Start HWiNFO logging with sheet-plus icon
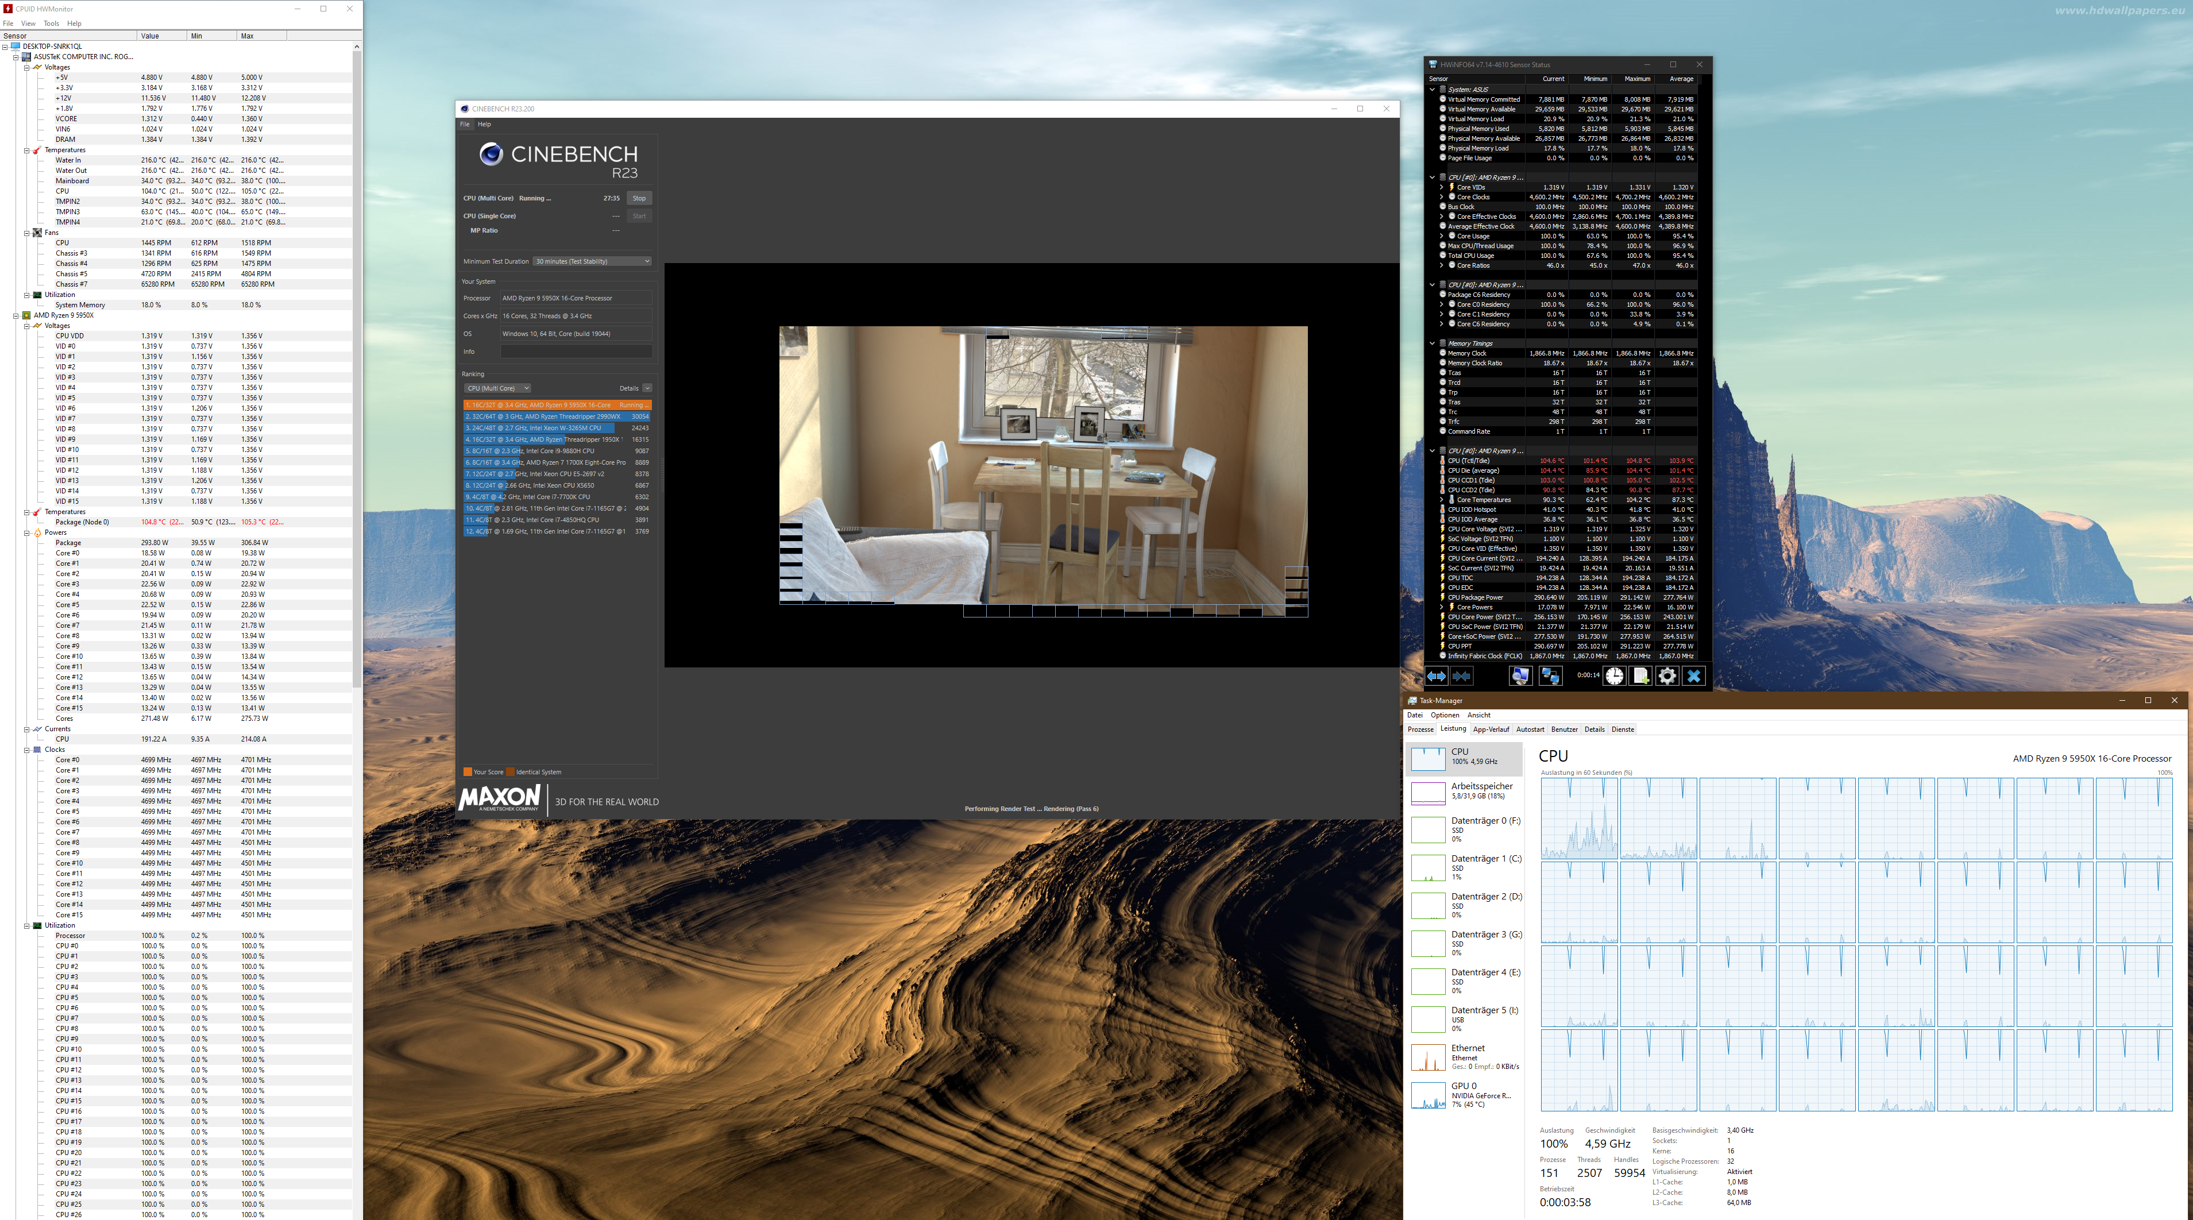Image resolution: width=2193 pixels, height=1220 pixels. 1640,676
